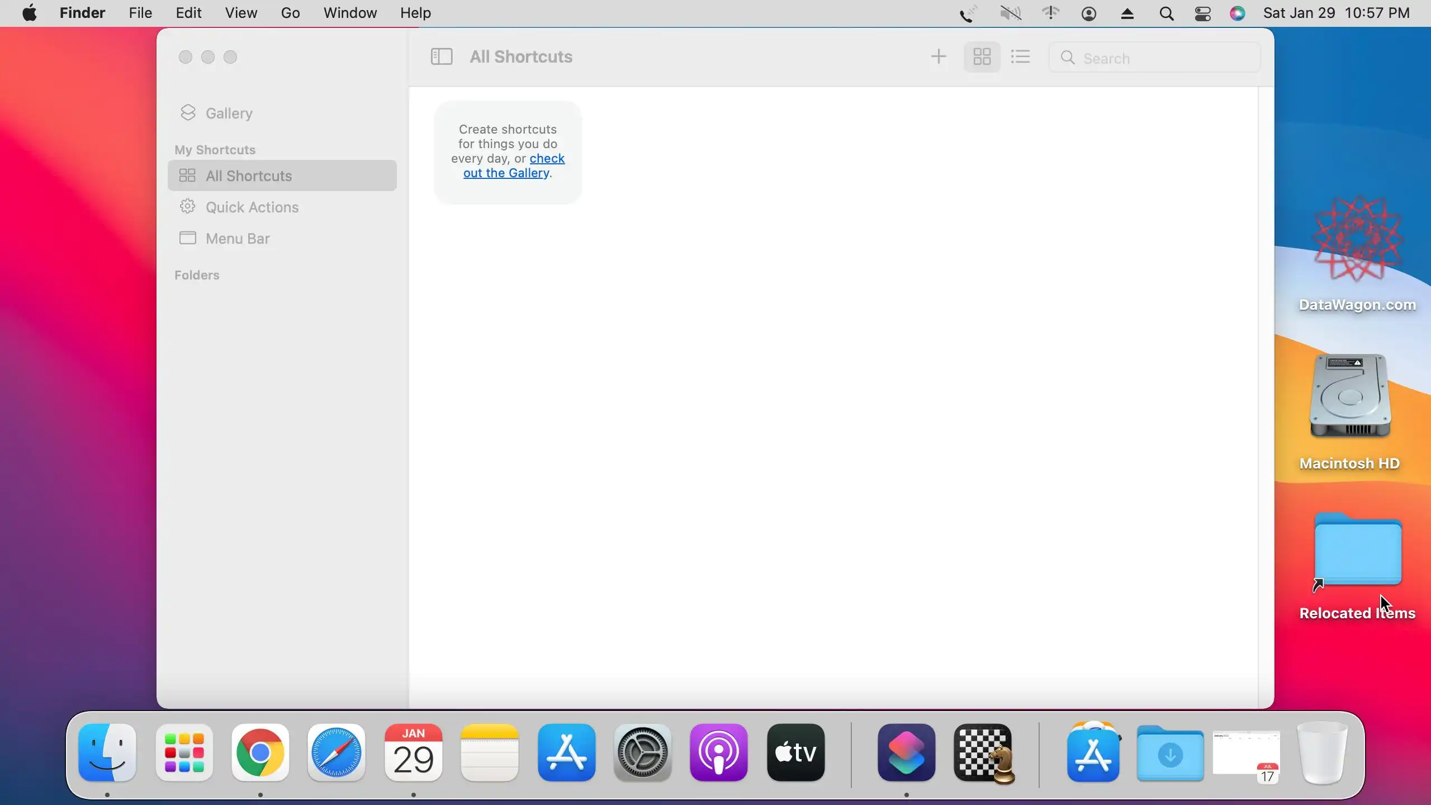Launch Siri from the menu bar
Viewport: 1431px width, 805px height.
1238,13
